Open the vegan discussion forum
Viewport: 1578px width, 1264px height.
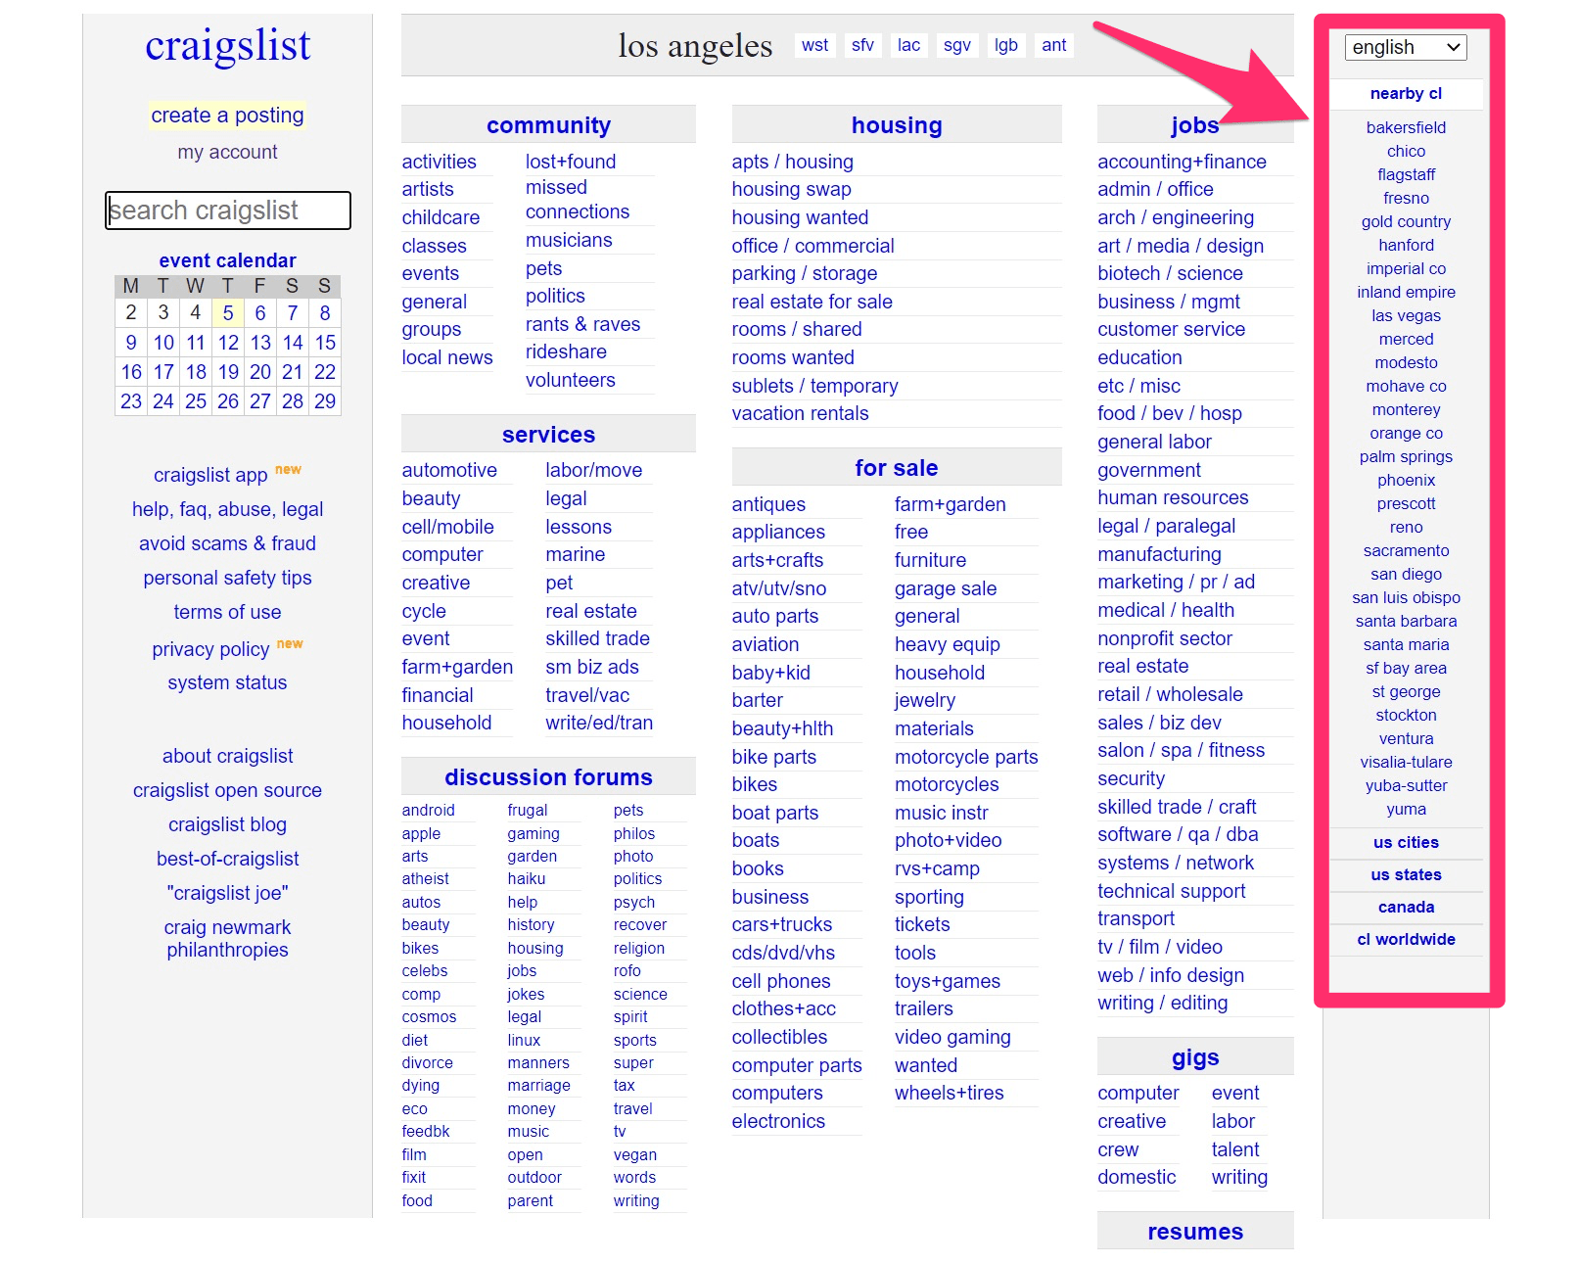pyautogui.click(x=634, y=1155)
